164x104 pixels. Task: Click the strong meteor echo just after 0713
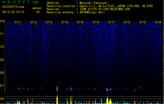[57, 89]
